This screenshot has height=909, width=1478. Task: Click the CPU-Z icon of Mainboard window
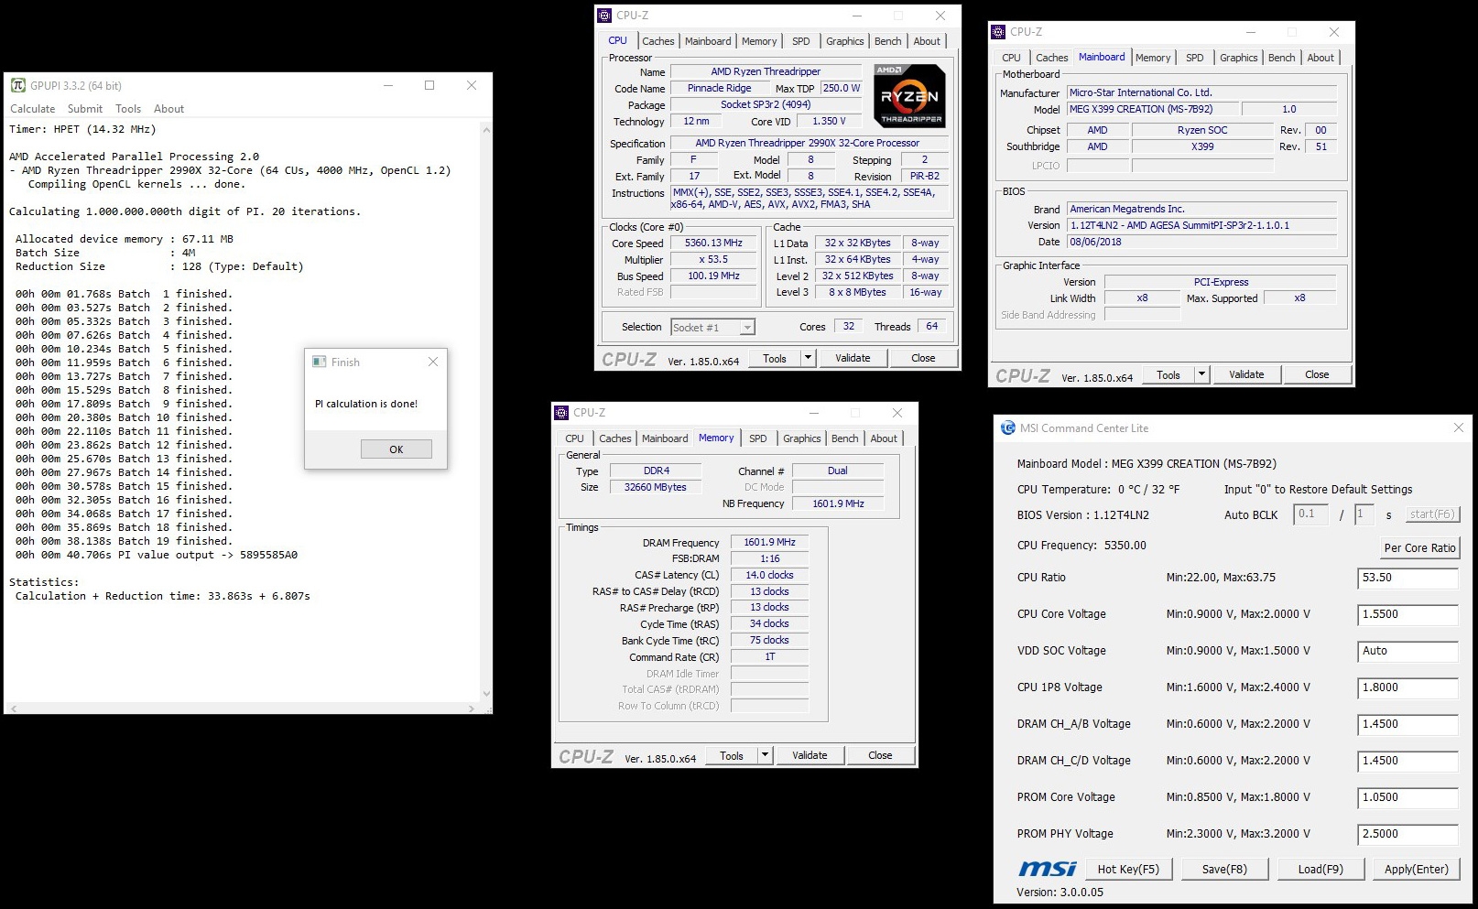[x=999, y=32]
